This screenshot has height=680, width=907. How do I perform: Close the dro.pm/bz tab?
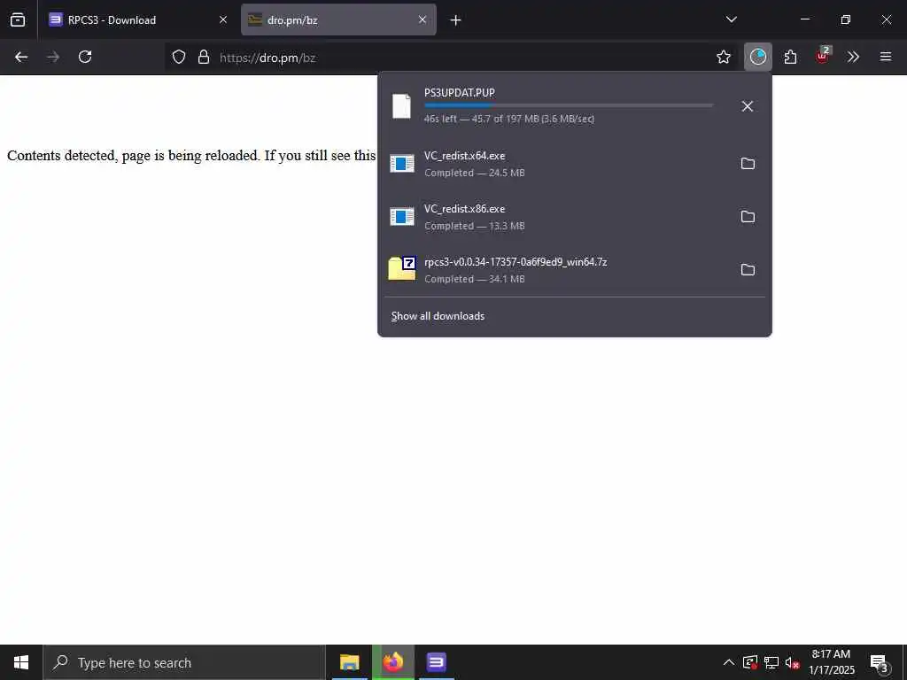pyautogui.click(x=422, y=19)
